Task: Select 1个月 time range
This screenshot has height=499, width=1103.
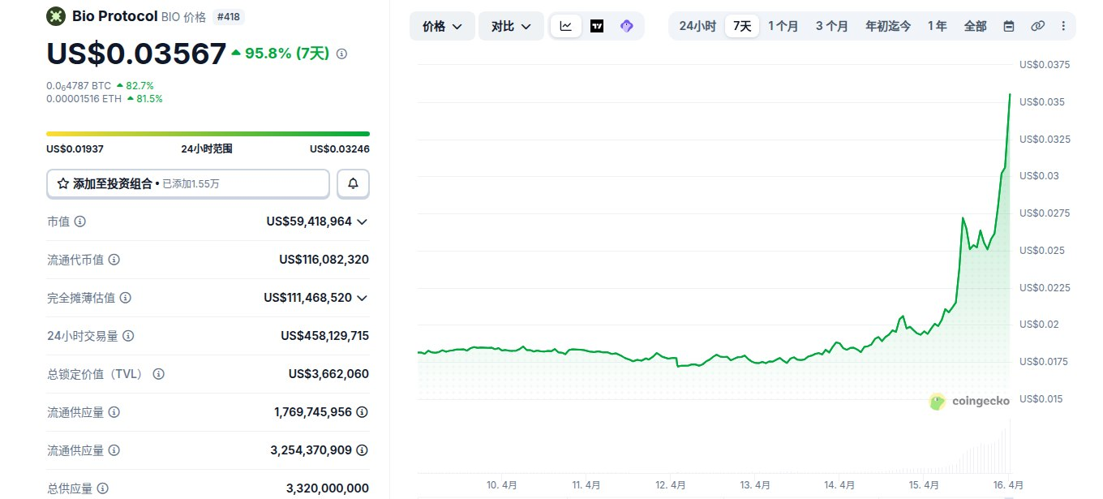Action: tap(783, 26)
